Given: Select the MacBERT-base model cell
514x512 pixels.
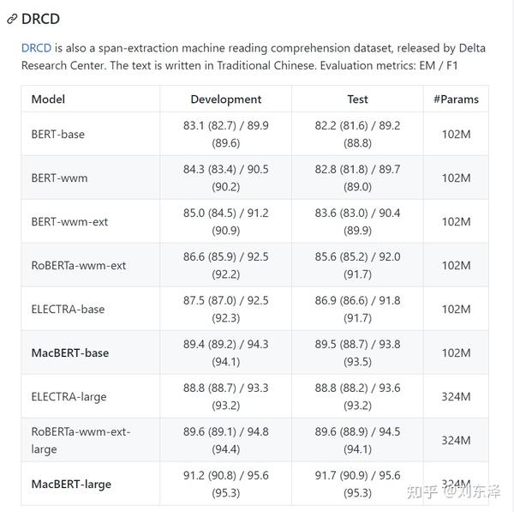Looking at the screenshot, I should [69, 352].
